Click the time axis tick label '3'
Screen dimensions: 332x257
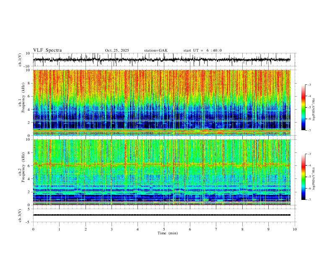tap(112, 229)
